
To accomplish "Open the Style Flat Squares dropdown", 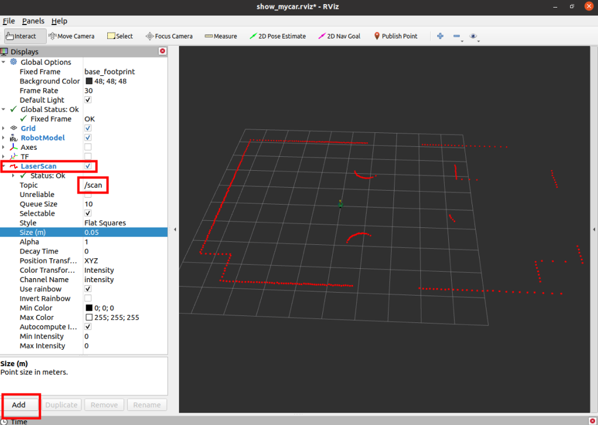I will [125, 223].
